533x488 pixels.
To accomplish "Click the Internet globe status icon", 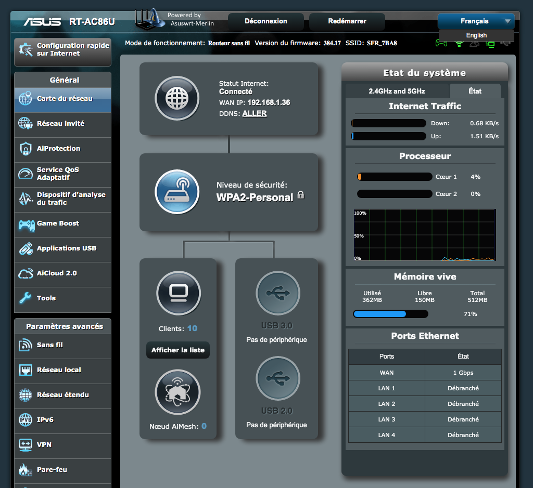I will pos(177,98).
